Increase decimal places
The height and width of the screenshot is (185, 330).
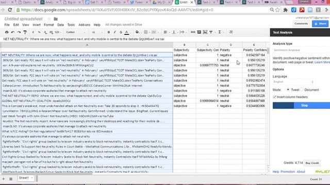coord(51,32)
